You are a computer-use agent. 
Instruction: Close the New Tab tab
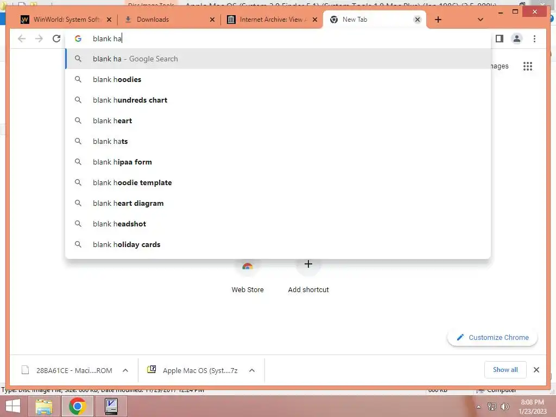point(418,20)
